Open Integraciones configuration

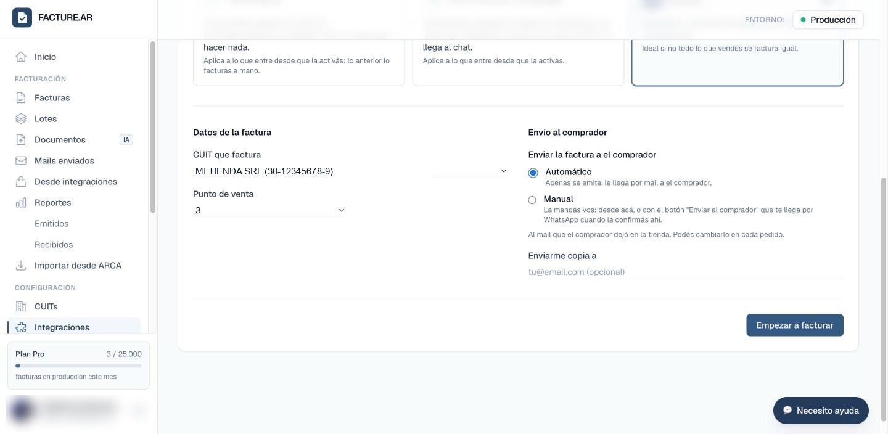[x=74, y=327]
